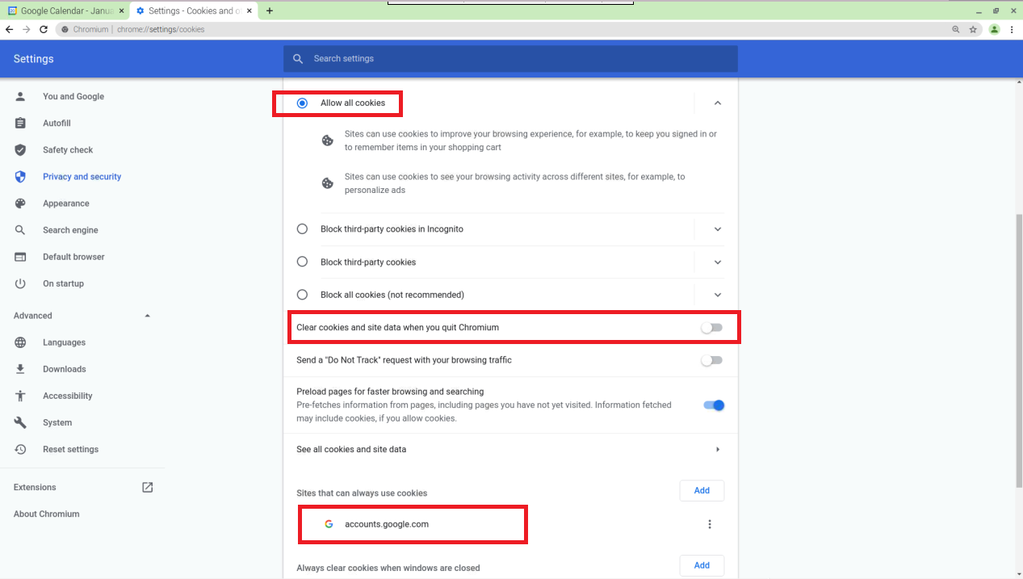Image resolution: width=1023 pixels, height=579 pixels.
Task: Click the Languages globe icon
Action: click(21, 342)
